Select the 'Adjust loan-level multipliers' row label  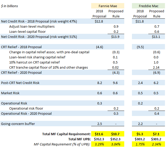32,26
